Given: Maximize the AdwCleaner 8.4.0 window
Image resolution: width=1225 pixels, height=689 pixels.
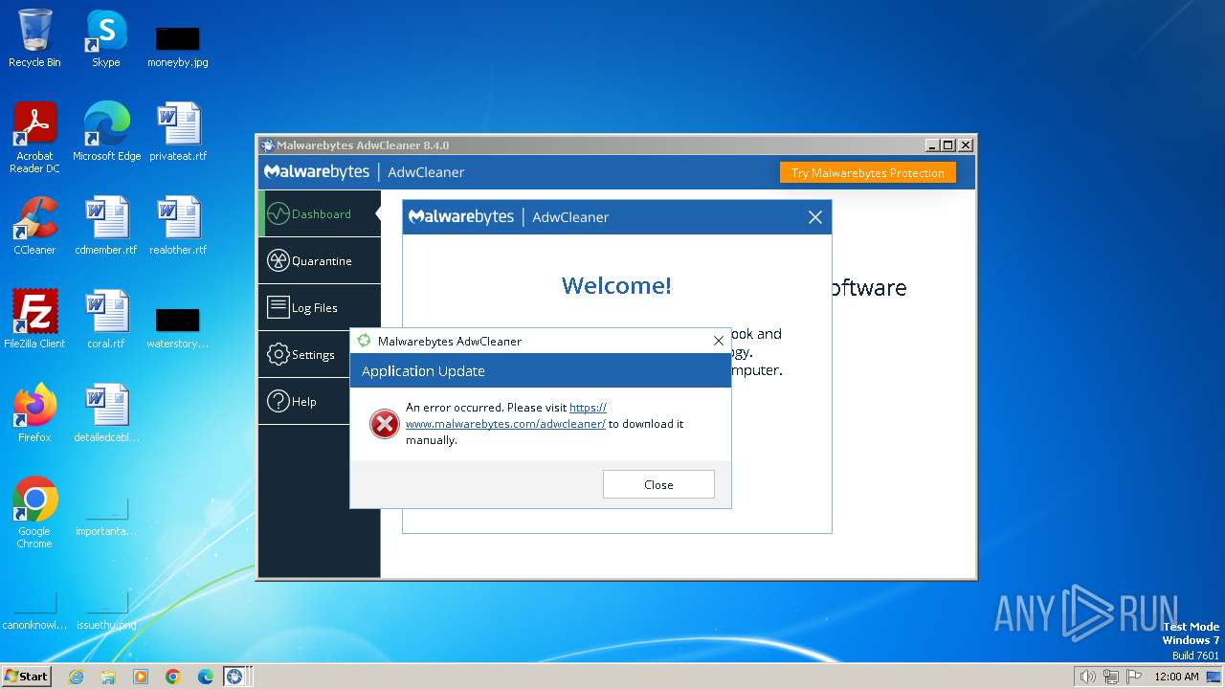Looking at the screenshot, I should click(x=948, y=145).
